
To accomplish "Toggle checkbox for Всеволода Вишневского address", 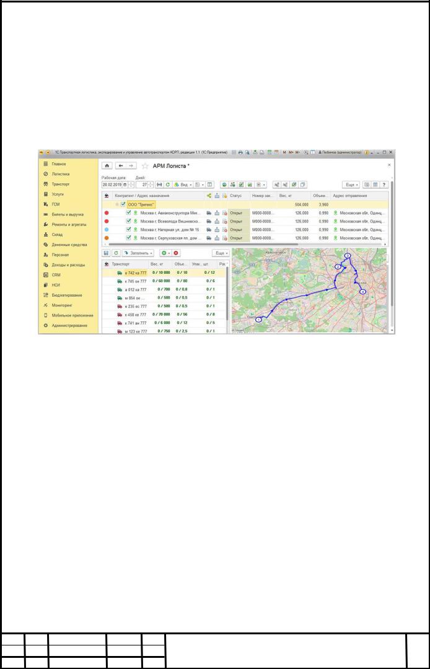I will click(x=128, y=221).
